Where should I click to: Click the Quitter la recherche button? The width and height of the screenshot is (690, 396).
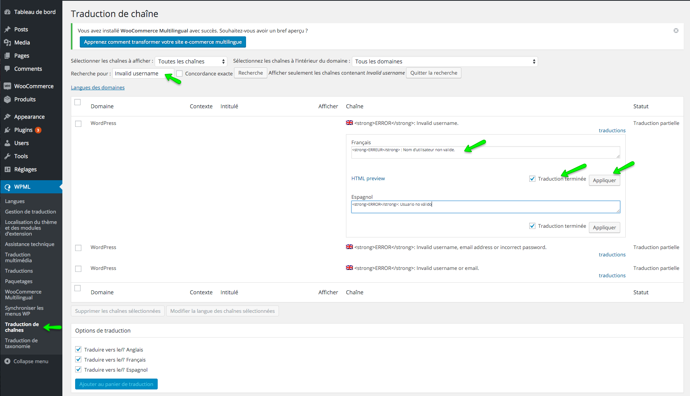tap(434, 73)
